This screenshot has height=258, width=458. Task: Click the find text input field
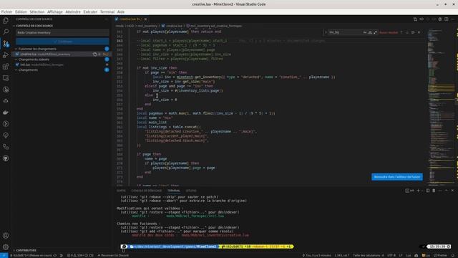(346, 32)
